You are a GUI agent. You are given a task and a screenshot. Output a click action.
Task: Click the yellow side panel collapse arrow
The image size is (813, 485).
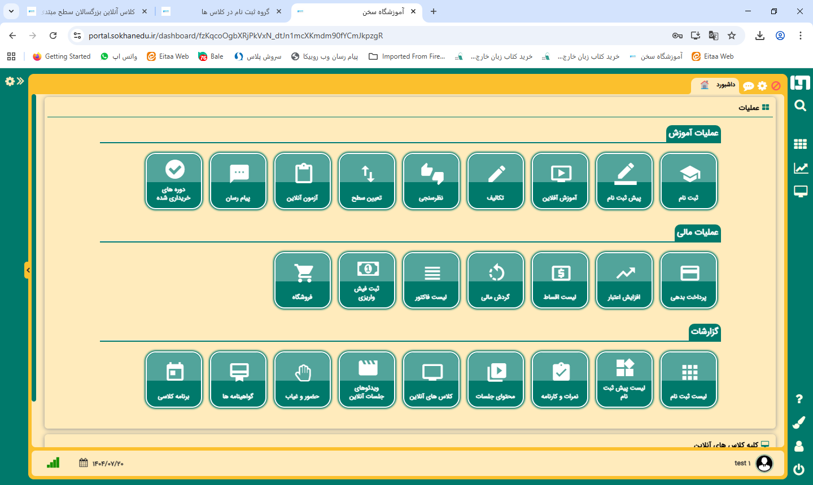pyautogui.click(x=28, y=270)
